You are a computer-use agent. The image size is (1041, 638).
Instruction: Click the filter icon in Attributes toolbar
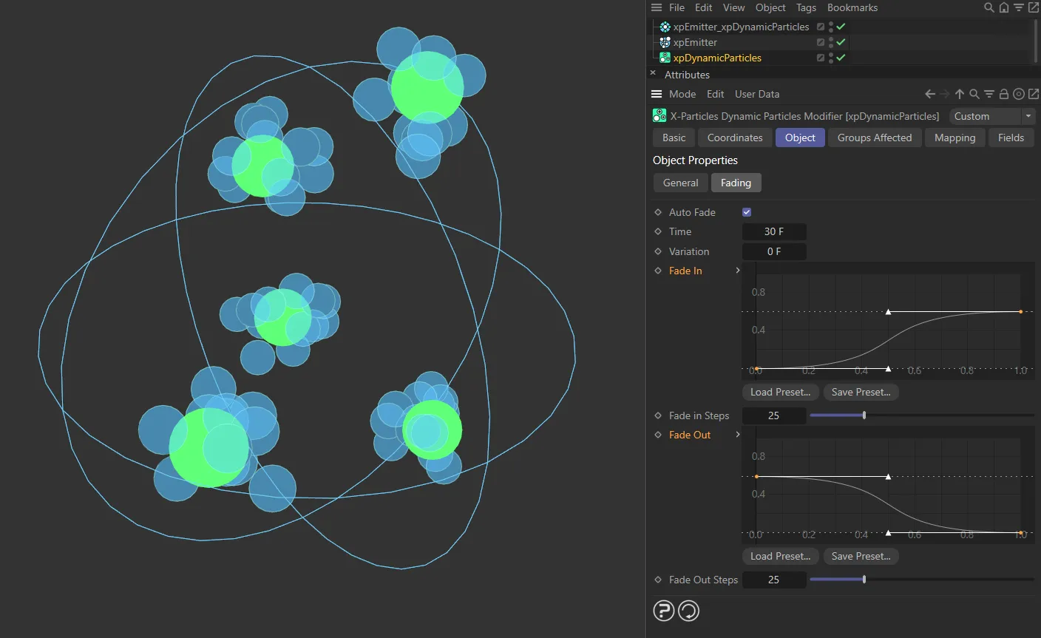point(990,94)
